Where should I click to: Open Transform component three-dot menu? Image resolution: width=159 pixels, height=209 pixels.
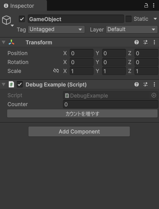[x=154, y=42]
